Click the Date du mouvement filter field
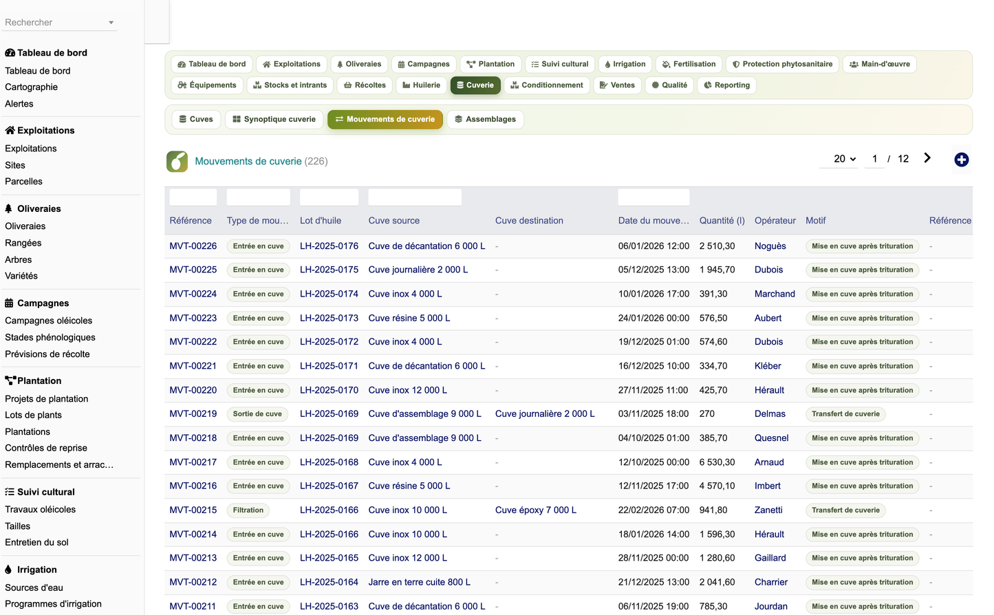The width and height of the screenshot is (994, 615). (653, 197)
